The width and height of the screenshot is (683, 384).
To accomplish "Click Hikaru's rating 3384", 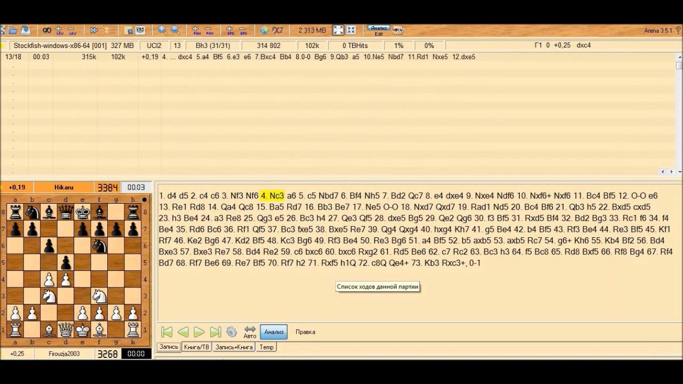I will tap(107, 187).
